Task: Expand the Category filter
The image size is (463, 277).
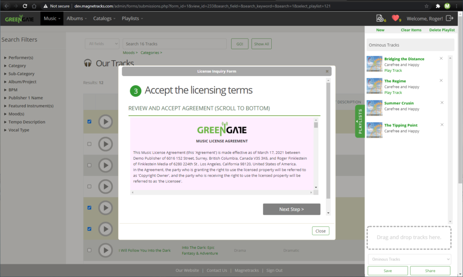Action: [15, 66]
